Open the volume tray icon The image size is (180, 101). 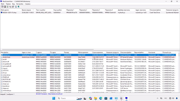click(173, 98)
